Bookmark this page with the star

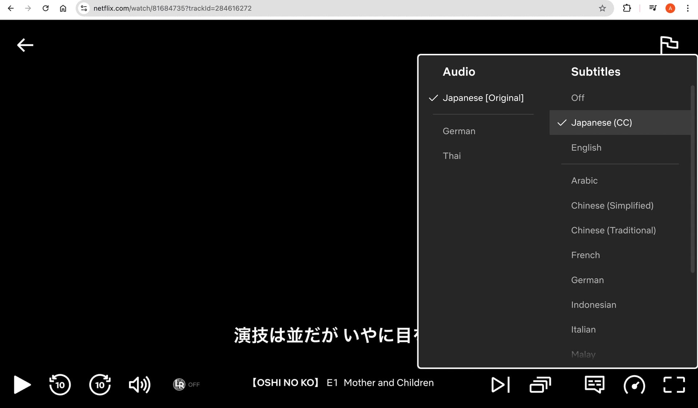pos(602,8)
